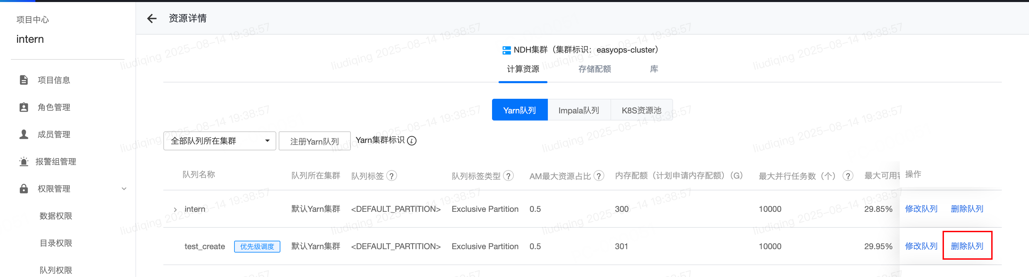Click help icon next to AM最大资源占比
Screen dimensions: 1029x277
[x=599, y=176]
